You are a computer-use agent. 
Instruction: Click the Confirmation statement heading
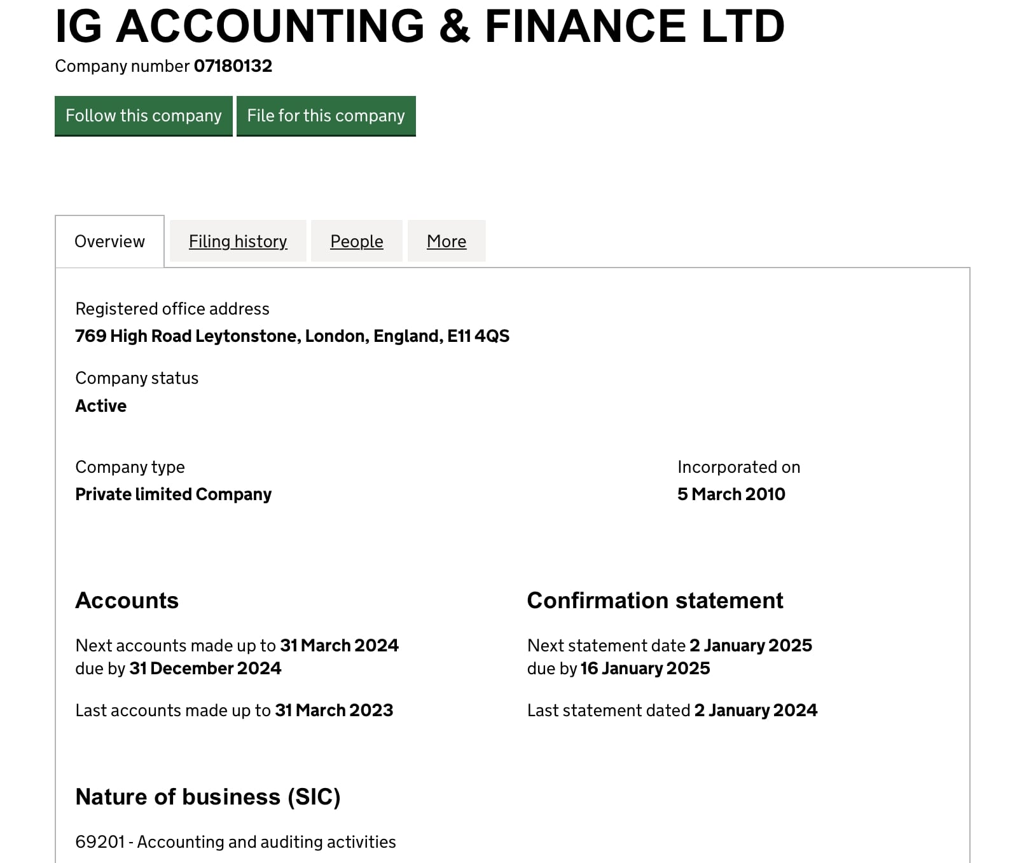pyautogui.click(x=655, y=601)
